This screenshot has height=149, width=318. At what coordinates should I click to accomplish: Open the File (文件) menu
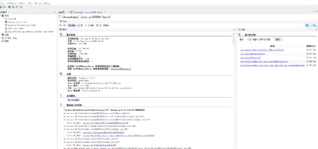(x=2, y=3)
